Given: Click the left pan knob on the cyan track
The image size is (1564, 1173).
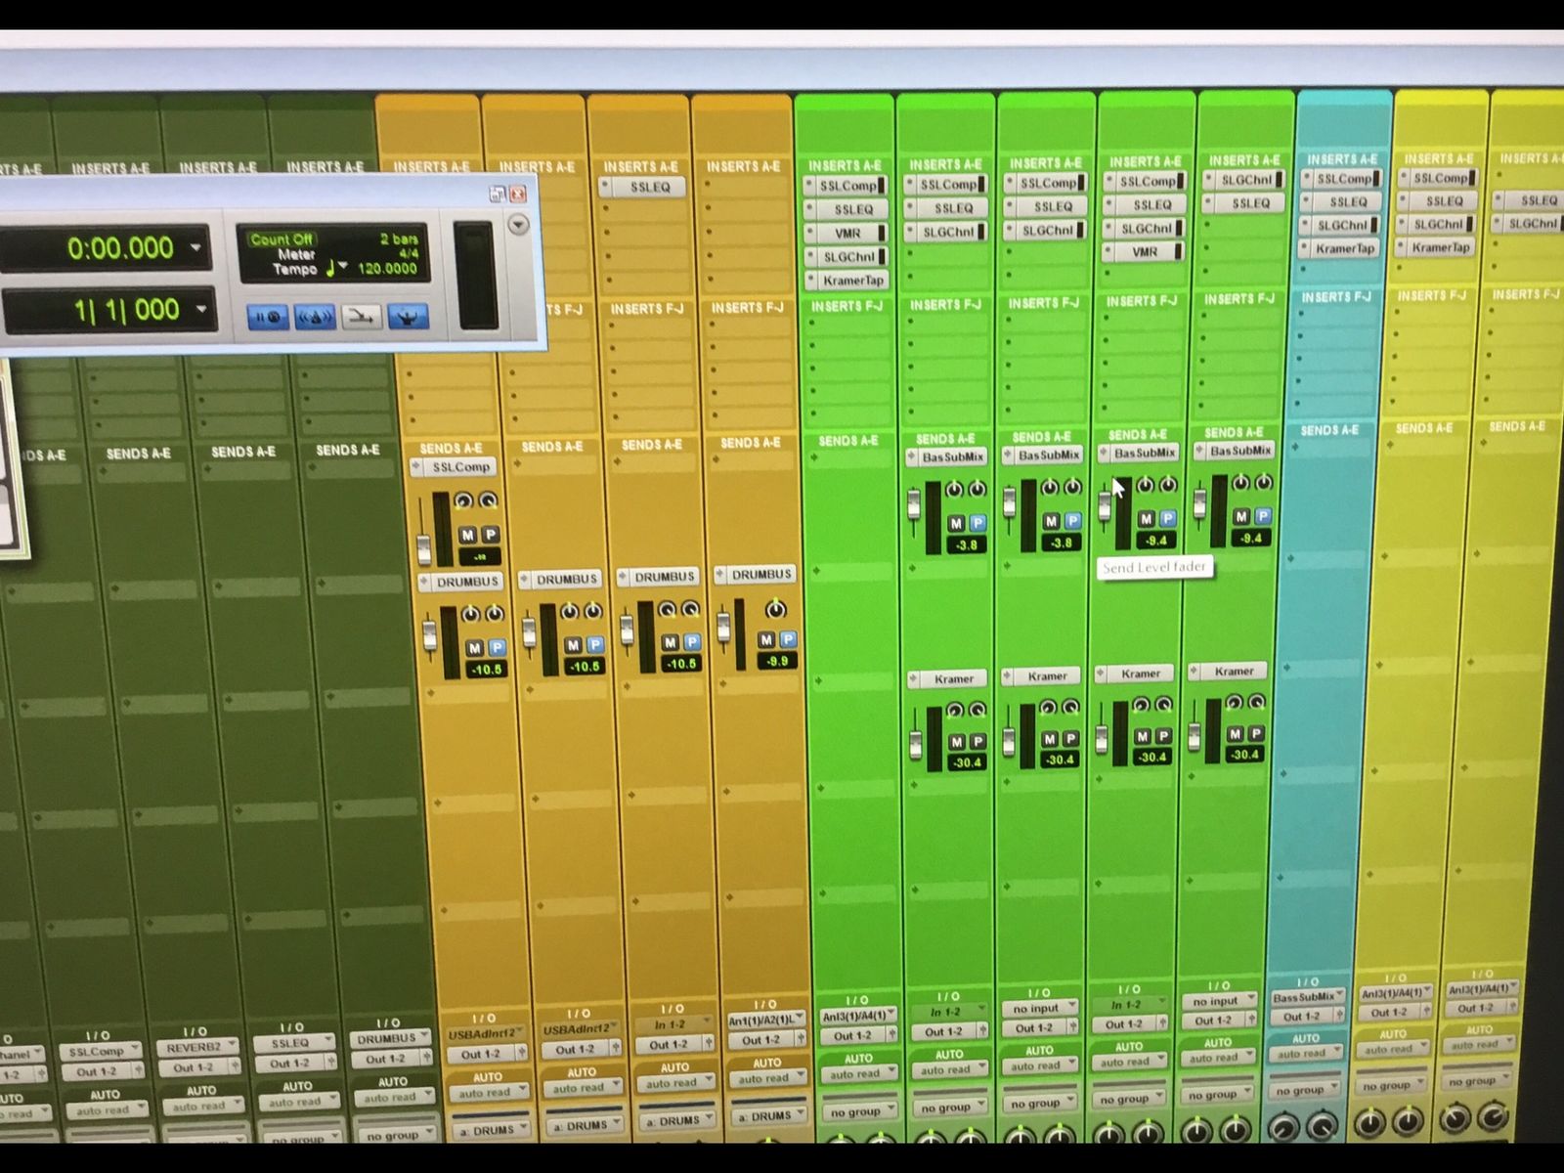Looking at the screenshot, I should tap(1282, 1126).
